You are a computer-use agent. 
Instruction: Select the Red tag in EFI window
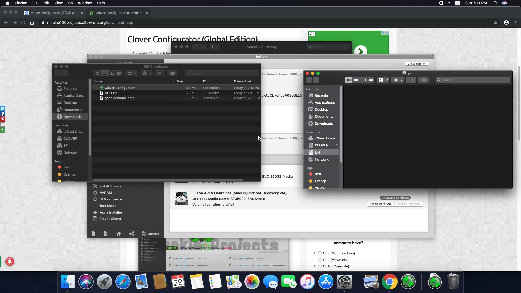click(x=318, y=174)
